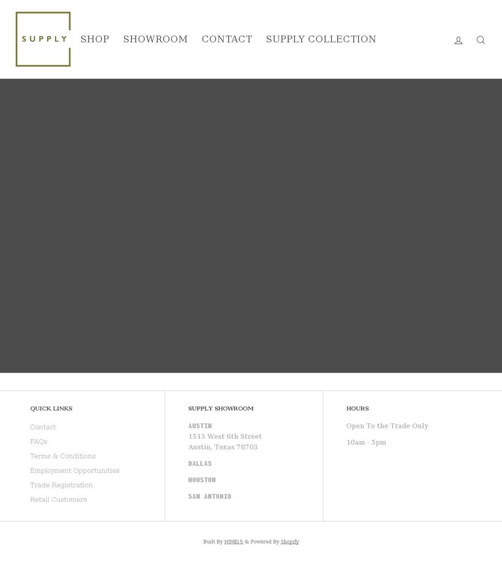Click the dark gray hero banner
The height and width of the screenshot is (563, 502).
pyautogui.click(x=251, y=225)
